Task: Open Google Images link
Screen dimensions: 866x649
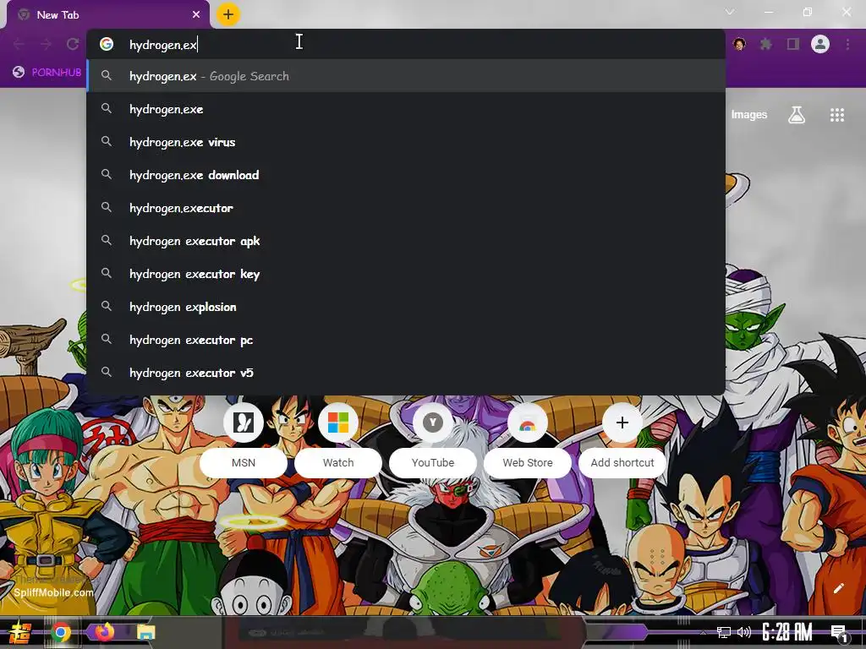Action: pyautogui.click(x=749, y=115)
